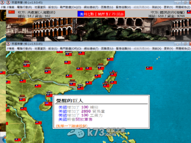This screenshot has width=191, height=143.
Task: Click defender stats 補給: 610 / 資金: 9744
Action: 166,16
